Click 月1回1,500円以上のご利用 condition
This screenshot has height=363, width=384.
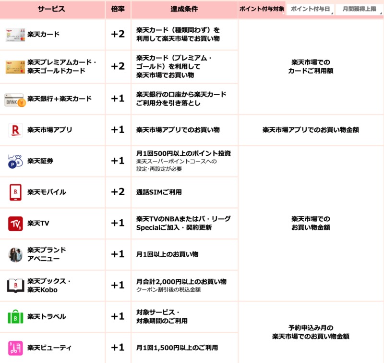[177, 348]
